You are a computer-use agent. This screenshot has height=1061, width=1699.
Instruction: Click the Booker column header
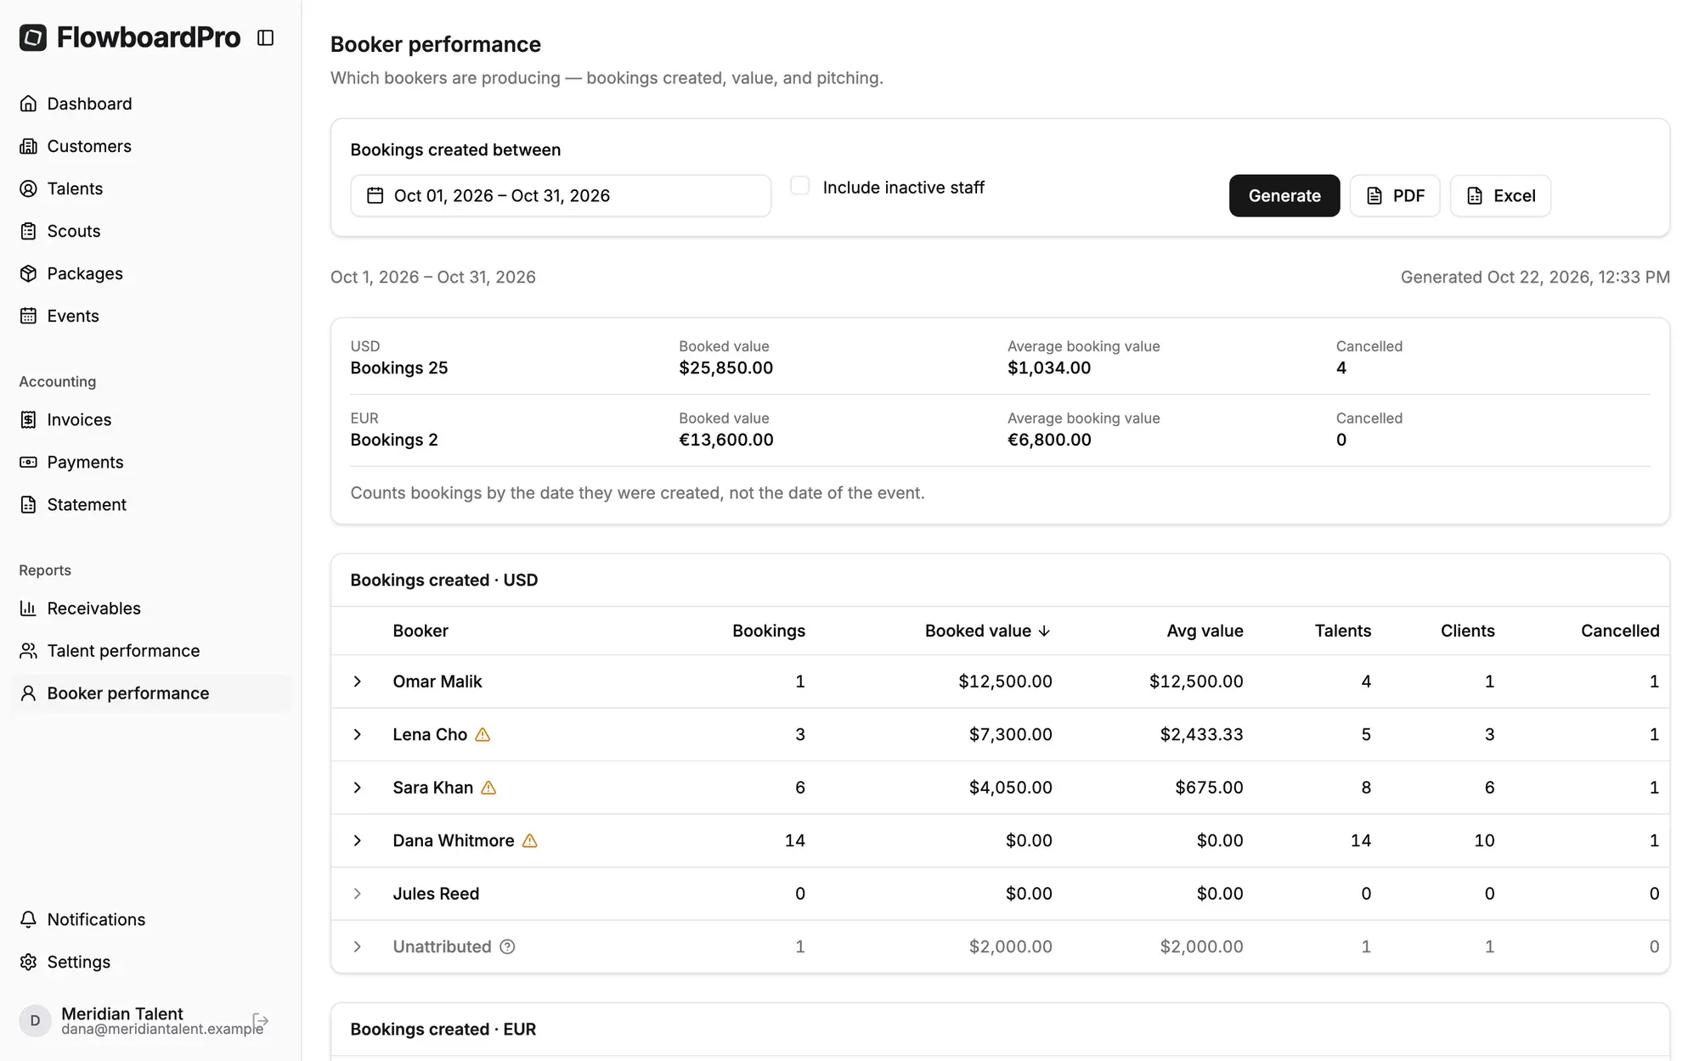(421, 631)
